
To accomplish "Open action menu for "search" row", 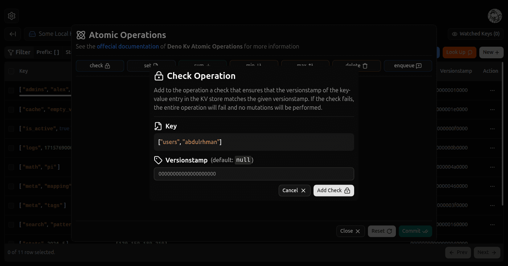I will tap(492, 225).
